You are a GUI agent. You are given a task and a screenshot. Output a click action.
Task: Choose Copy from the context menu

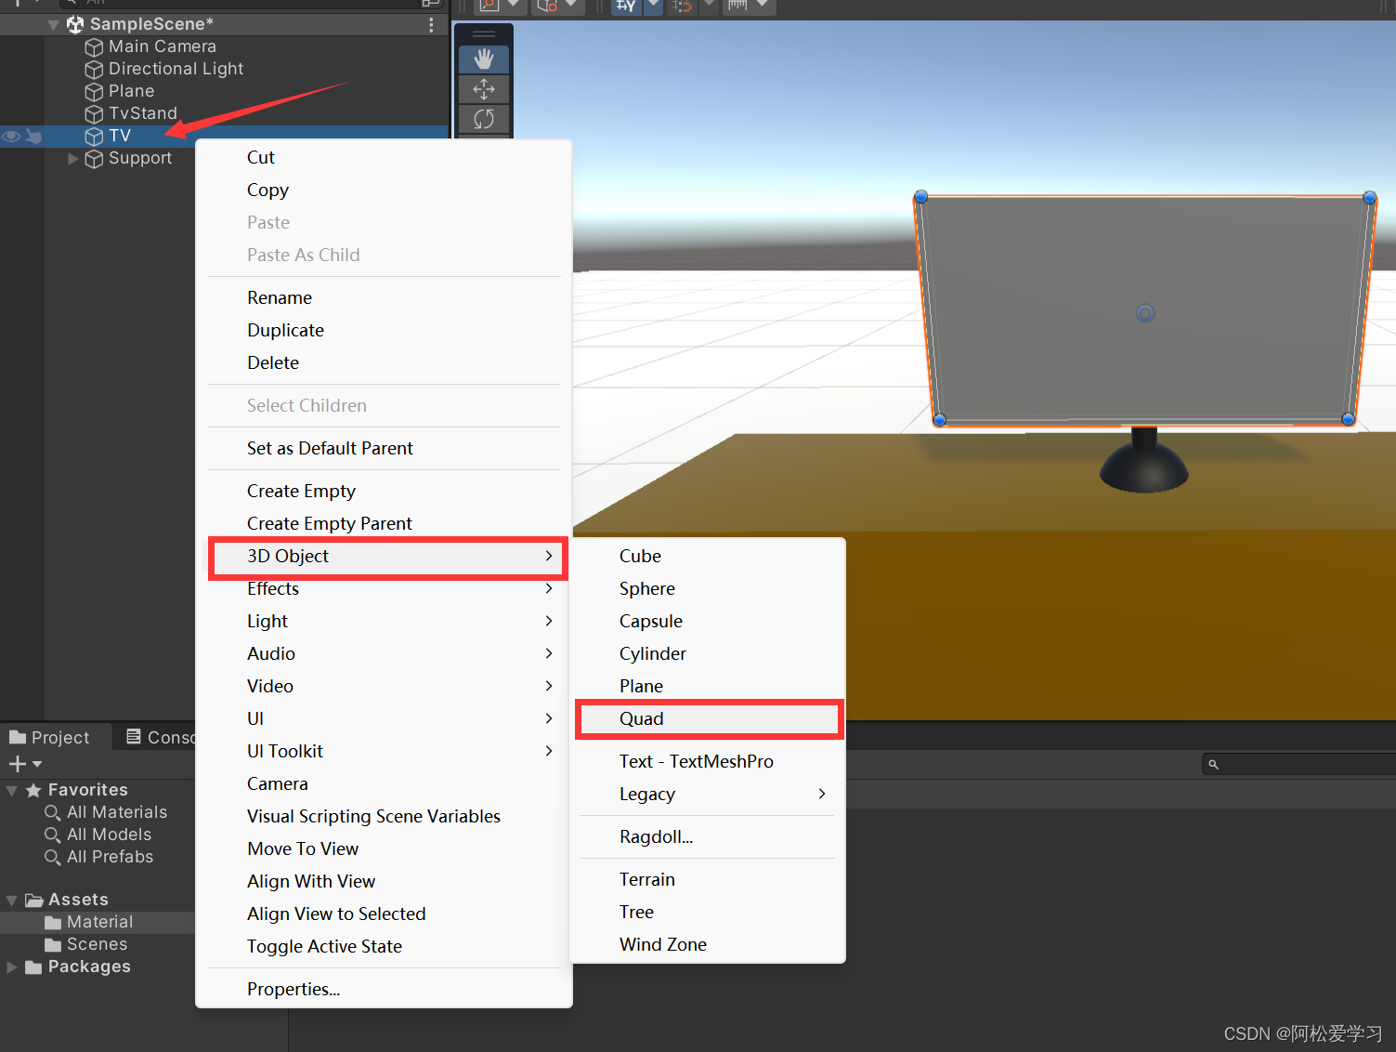(384, 190)
